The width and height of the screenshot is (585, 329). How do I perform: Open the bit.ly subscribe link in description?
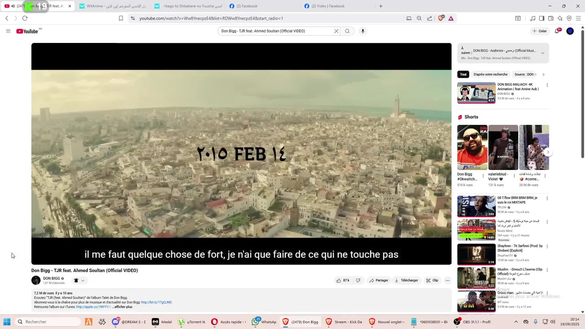point(156,302)
